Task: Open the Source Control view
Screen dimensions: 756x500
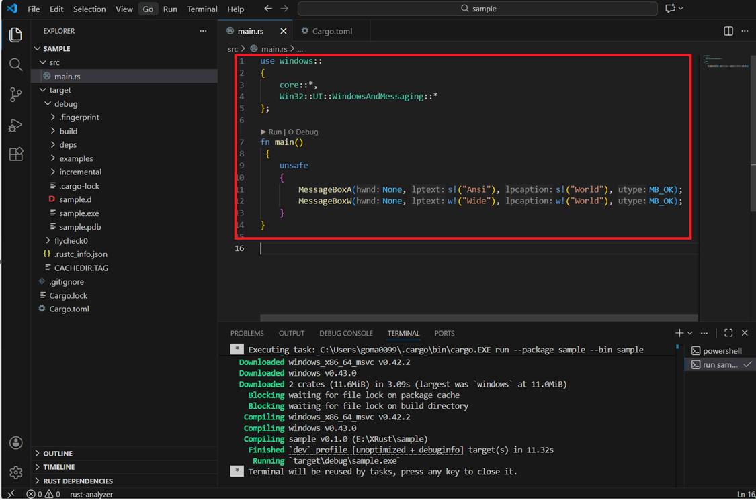Action: click(x=15, y=95)
